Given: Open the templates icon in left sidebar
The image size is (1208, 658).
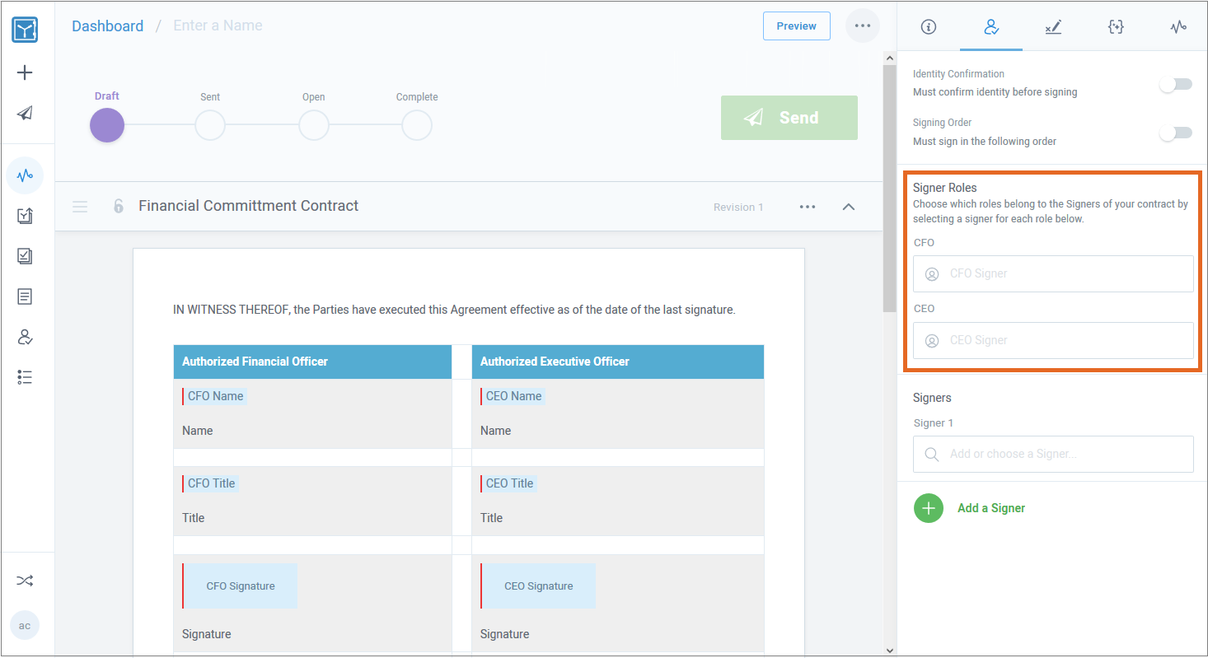Looking at the screenshot, I should coord(25,216).
